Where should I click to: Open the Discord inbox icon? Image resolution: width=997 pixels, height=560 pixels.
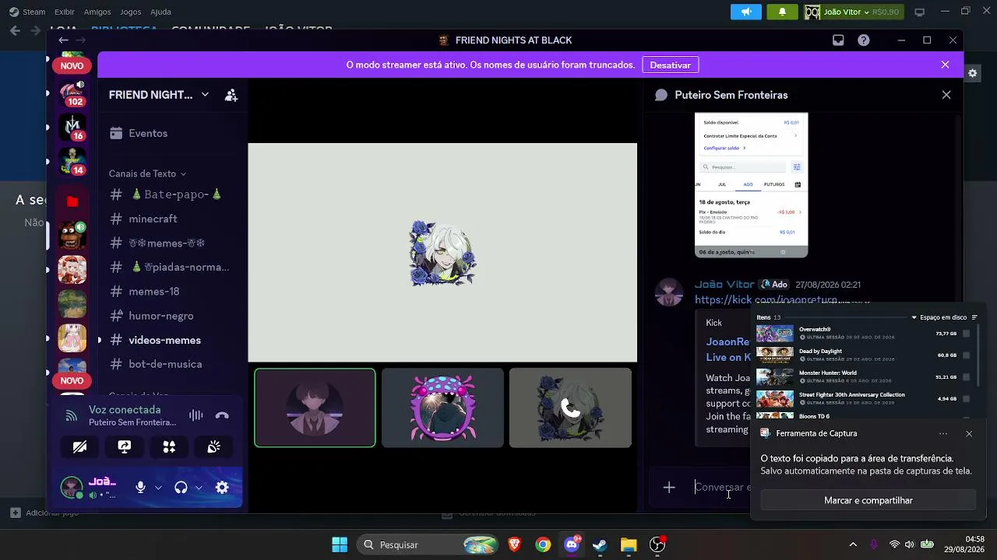pyautogui.click(x=838, y=40)
